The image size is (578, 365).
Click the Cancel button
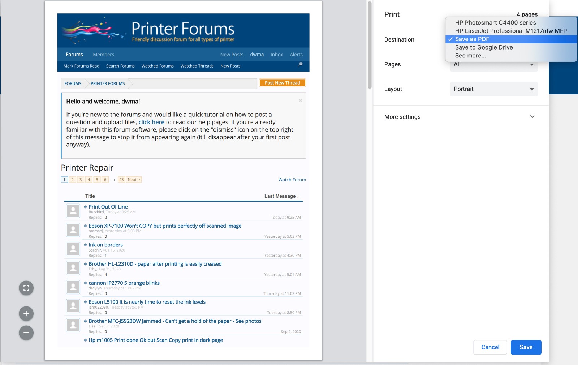click(x=490, y=347)
